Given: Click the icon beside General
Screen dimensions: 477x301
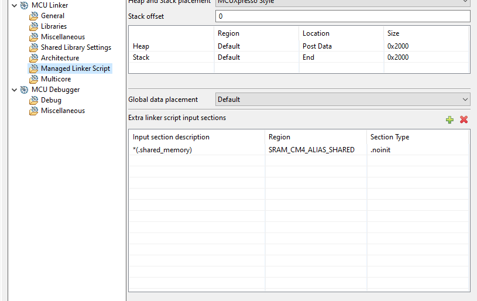Looking at the screenshot, I should point(34,16).
